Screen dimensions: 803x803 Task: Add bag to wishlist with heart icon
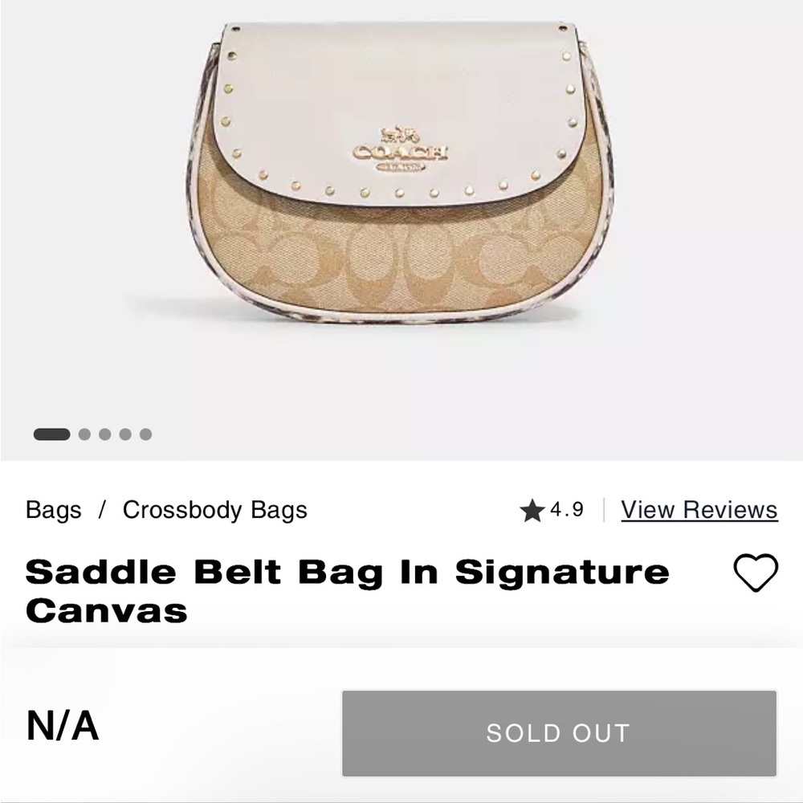tap(756, 573)
